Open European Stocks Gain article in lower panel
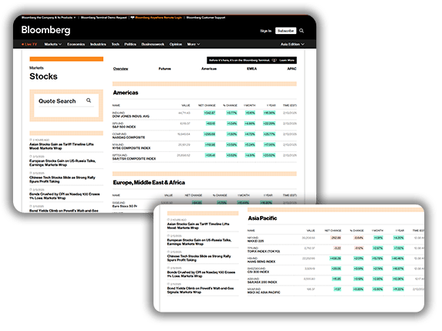The height and width of the screenshot is (331, 442). click(199, 242)
